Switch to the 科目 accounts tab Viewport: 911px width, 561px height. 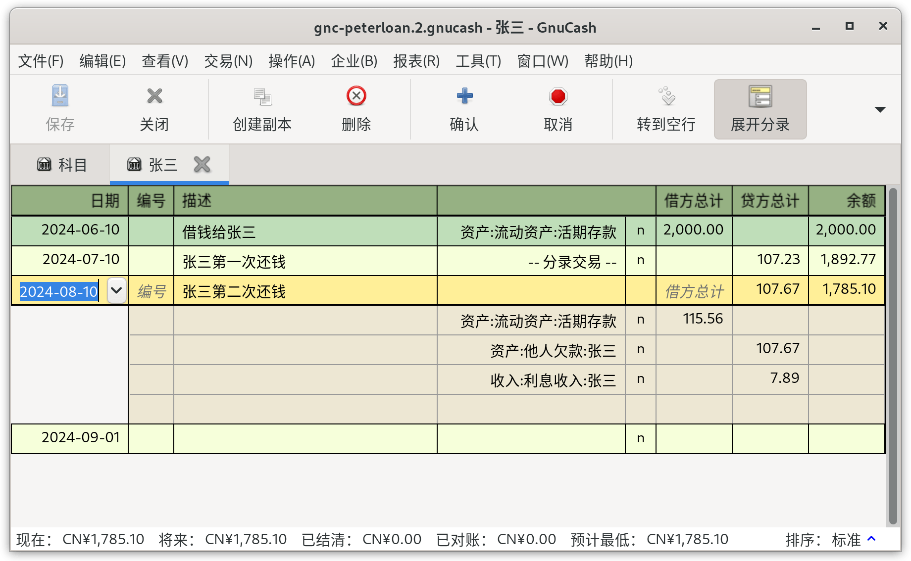[61, 164]
